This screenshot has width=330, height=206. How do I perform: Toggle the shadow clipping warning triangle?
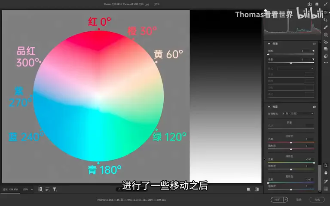coord(266,10)
